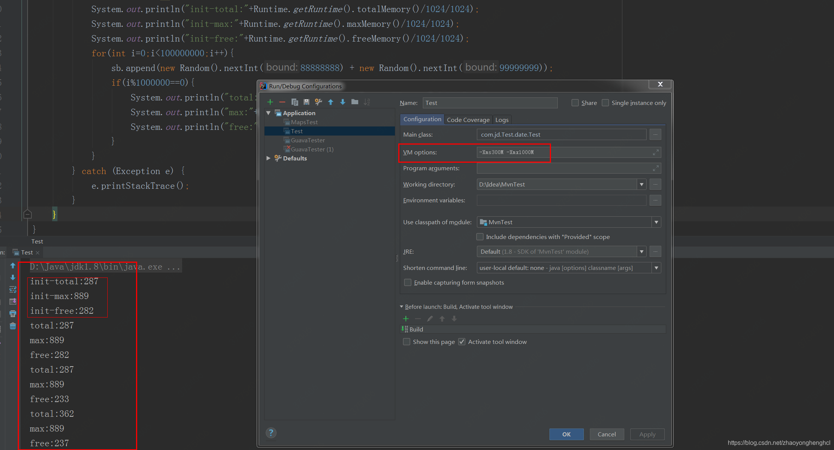Add a new run configuration
The width and height of the screenshot is (834, 450).
pos(270,102)
